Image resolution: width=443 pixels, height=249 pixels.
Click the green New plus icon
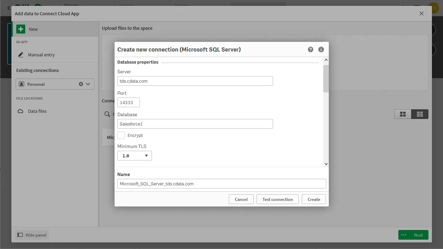(21, 29)
